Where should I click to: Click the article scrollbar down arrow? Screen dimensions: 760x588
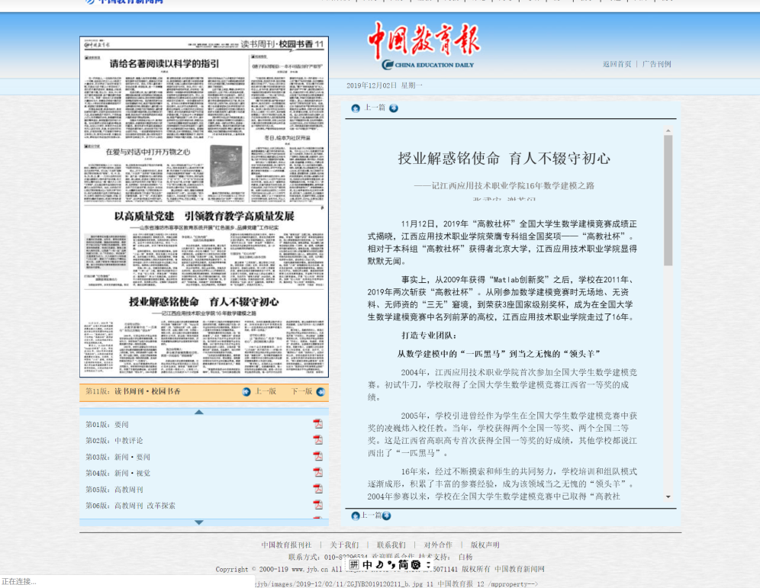point(668,497)
